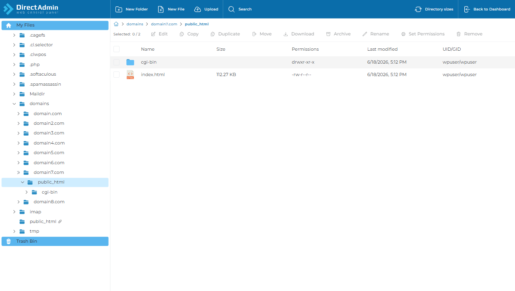Image resolution: width=515 pixels, height=291 pixels.
Task: Click the drwxr-xr-x permissions value
Action: click(303, 62)
